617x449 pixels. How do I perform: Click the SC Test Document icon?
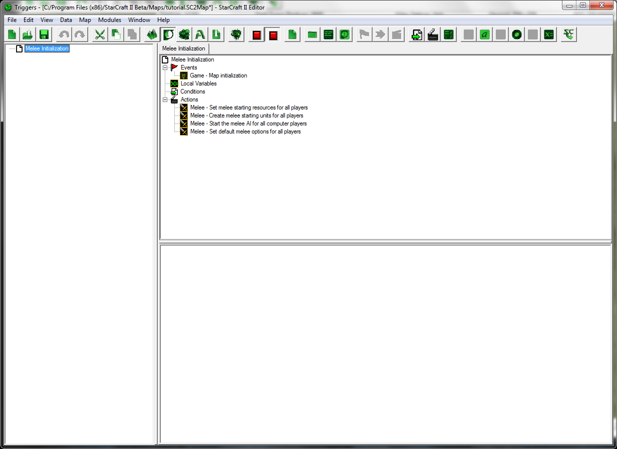click(x=569, y=34)
